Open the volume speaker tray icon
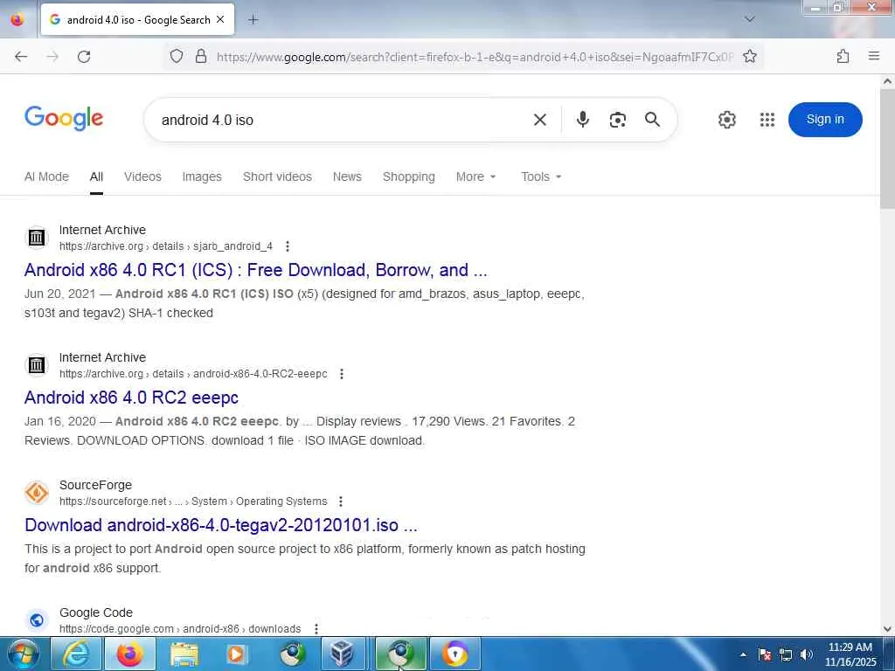Screen dimensions: 895x671 [807, 654]
